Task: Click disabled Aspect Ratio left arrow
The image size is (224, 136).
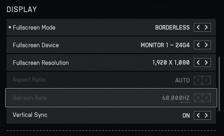Action: click(x=198, y=80)
